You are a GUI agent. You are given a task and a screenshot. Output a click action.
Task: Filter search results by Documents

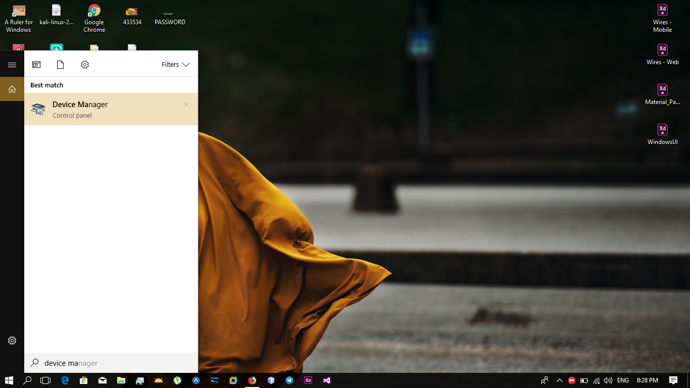(x=61, y=65)
